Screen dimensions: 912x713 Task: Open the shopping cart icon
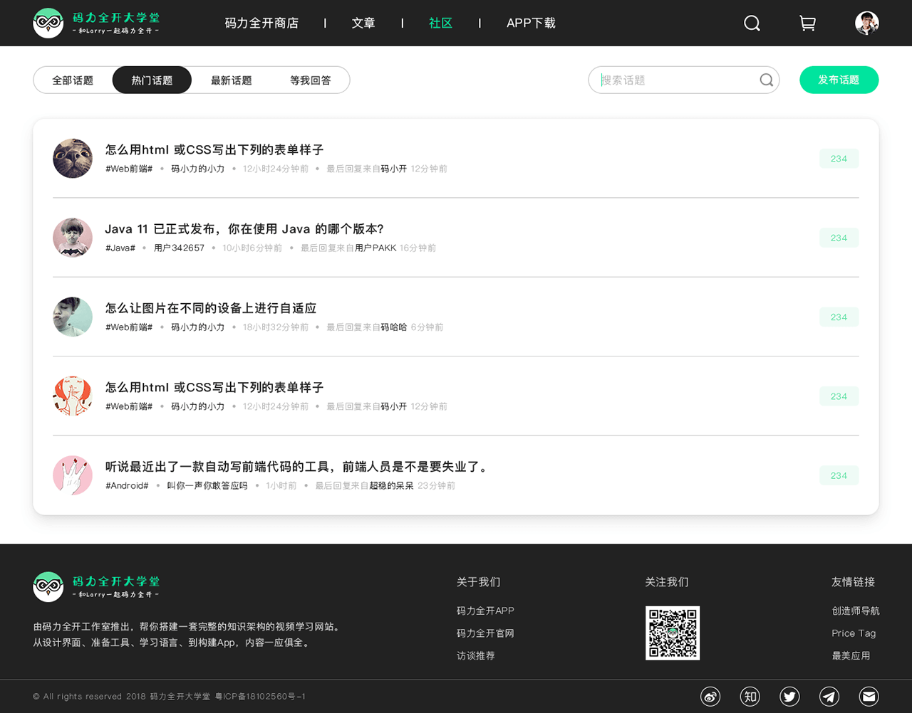pyautogui.click(x=807, y=23)
